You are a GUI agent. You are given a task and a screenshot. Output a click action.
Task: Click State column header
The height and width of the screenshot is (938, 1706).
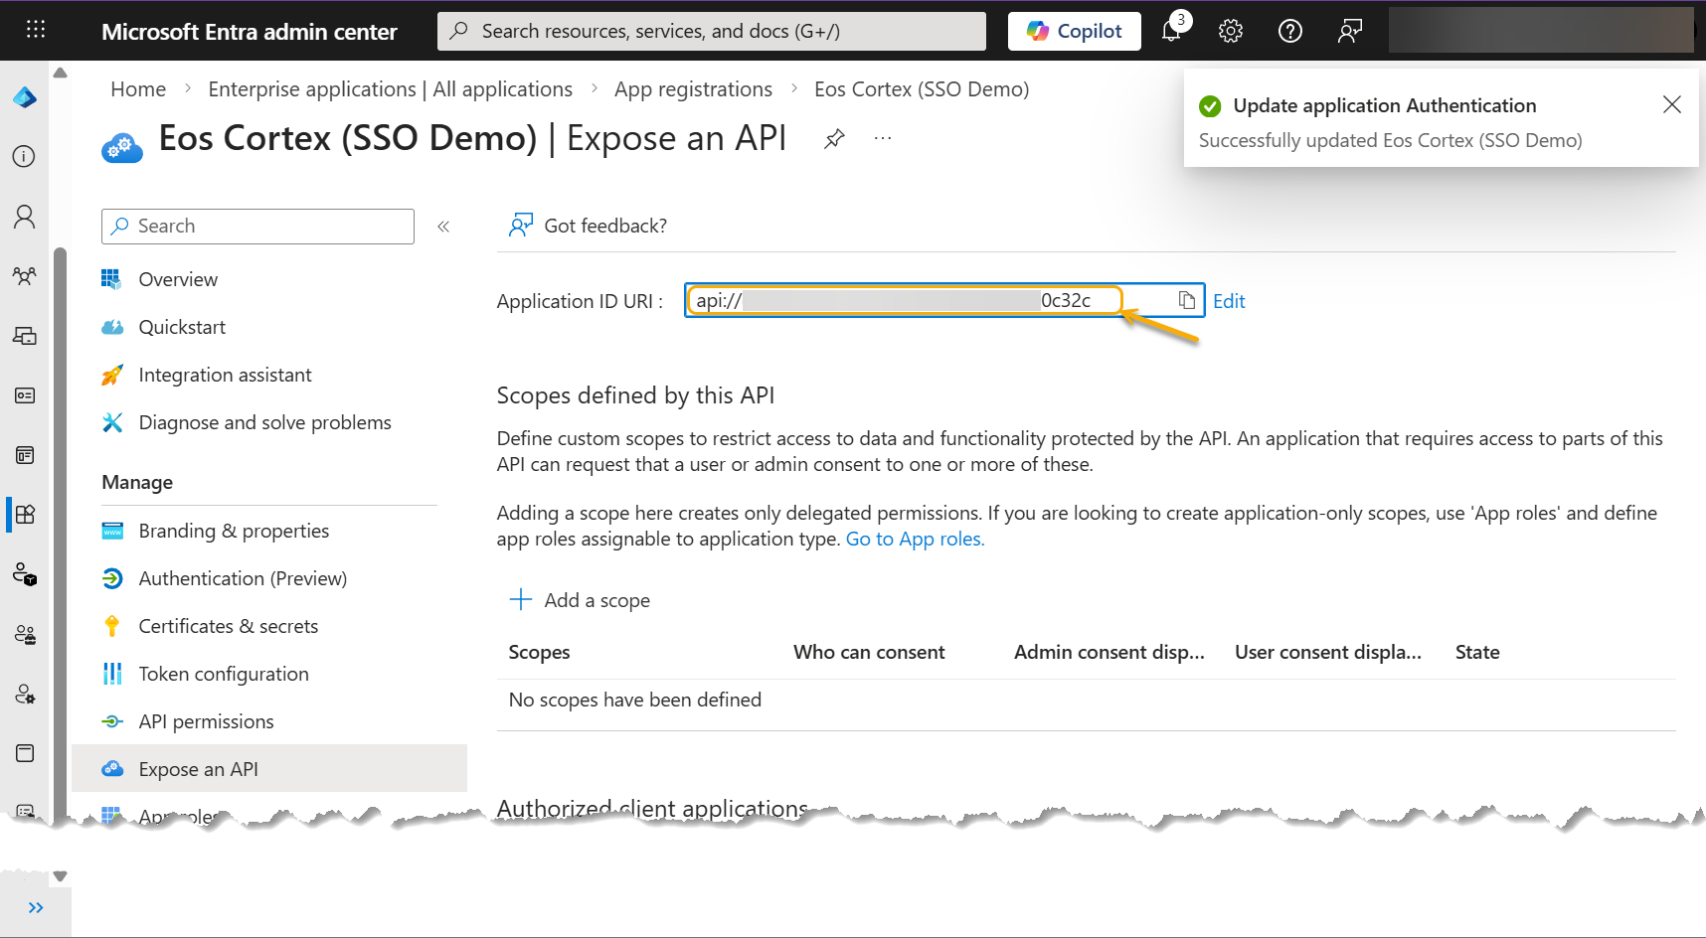pyautogui.click(x=1477, y=652)
